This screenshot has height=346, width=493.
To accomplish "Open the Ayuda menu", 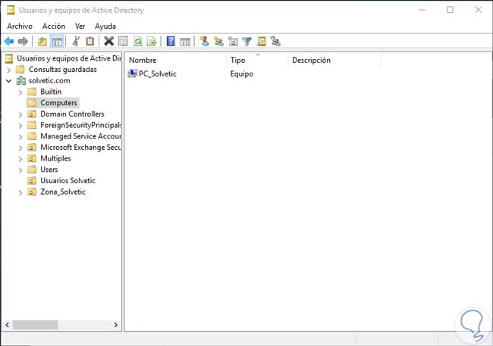I will [105, 26].
